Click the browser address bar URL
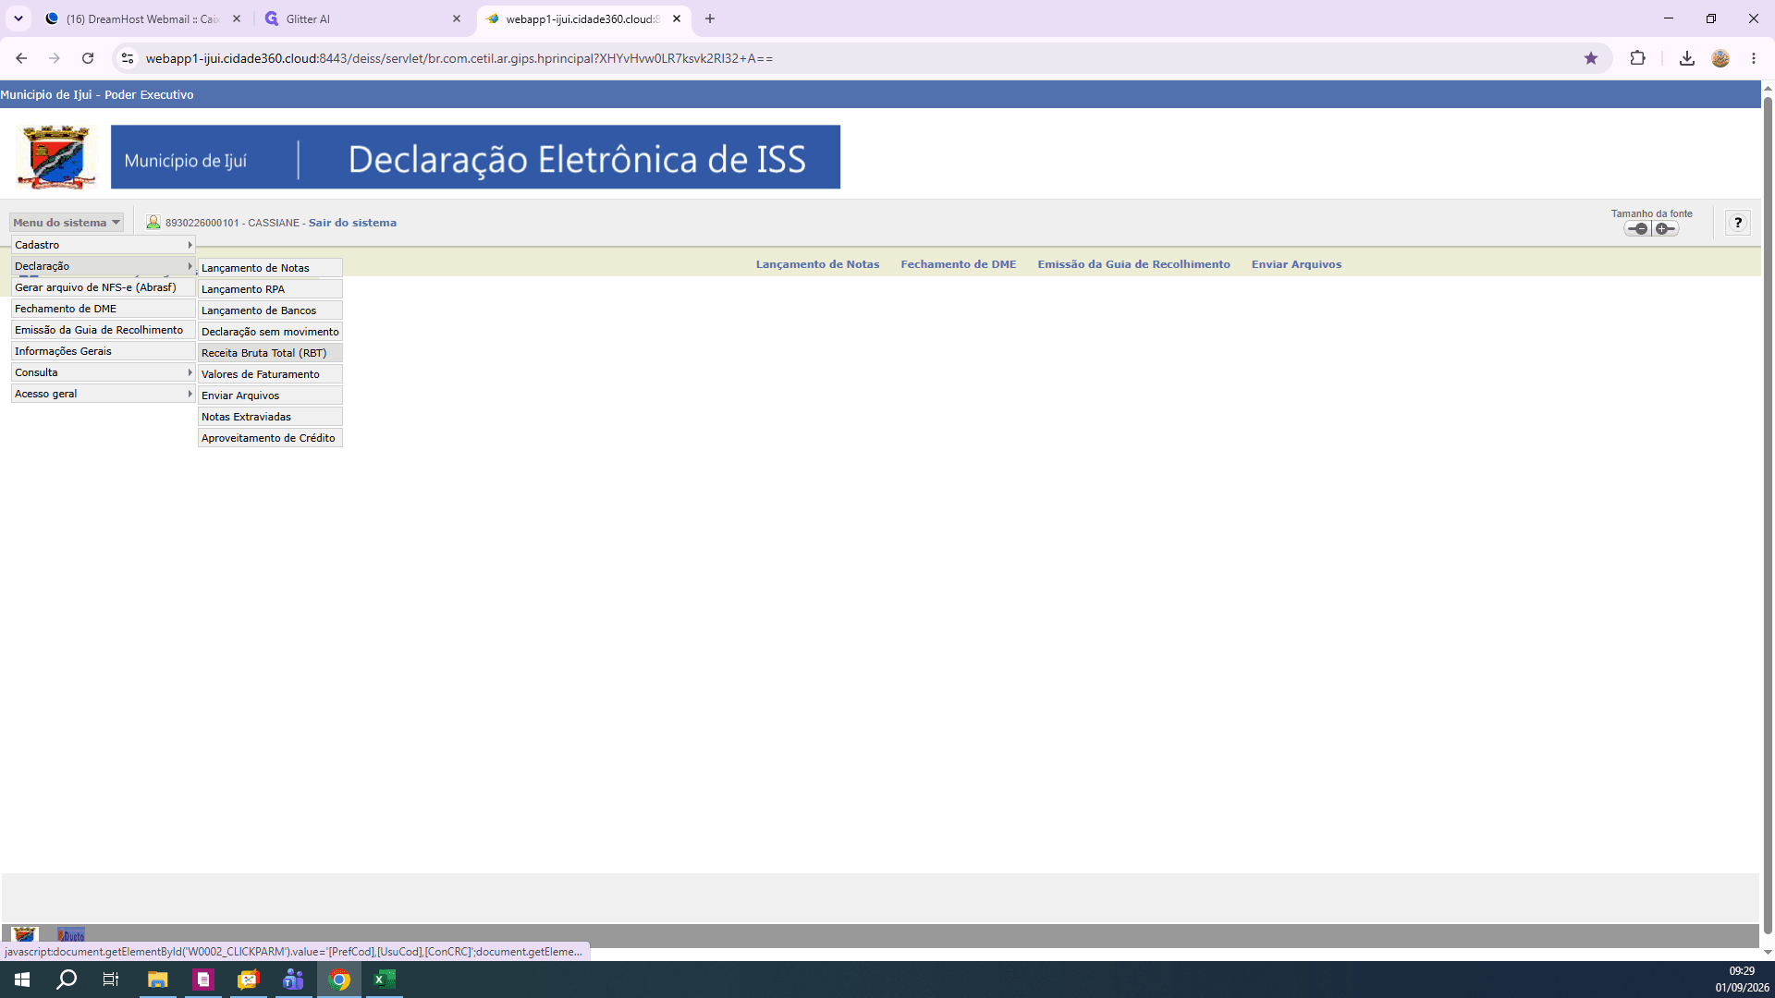This screenshot has width=1775, height=998. (x=459, y=58)
